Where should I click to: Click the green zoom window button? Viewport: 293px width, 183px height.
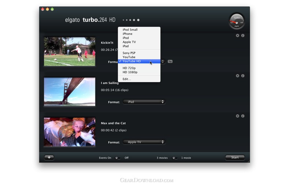[52, 9]
